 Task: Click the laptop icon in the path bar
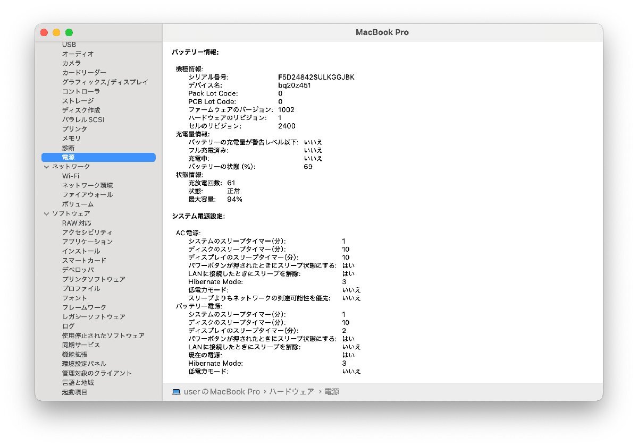177,392
